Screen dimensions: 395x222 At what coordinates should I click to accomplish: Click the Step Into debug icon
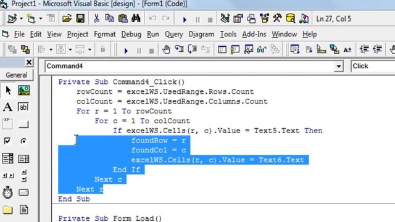pyautogui.click(x=180, y=49)
